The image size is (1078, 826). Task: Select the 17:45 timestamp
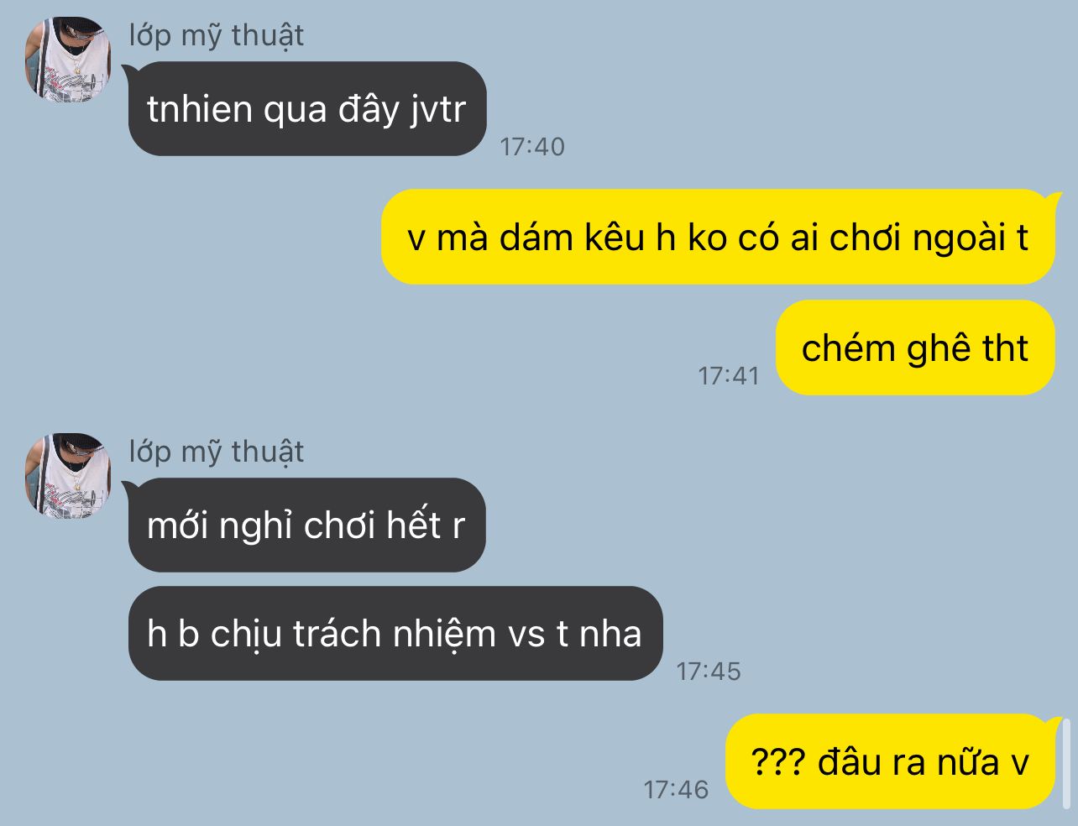(709, 671)
